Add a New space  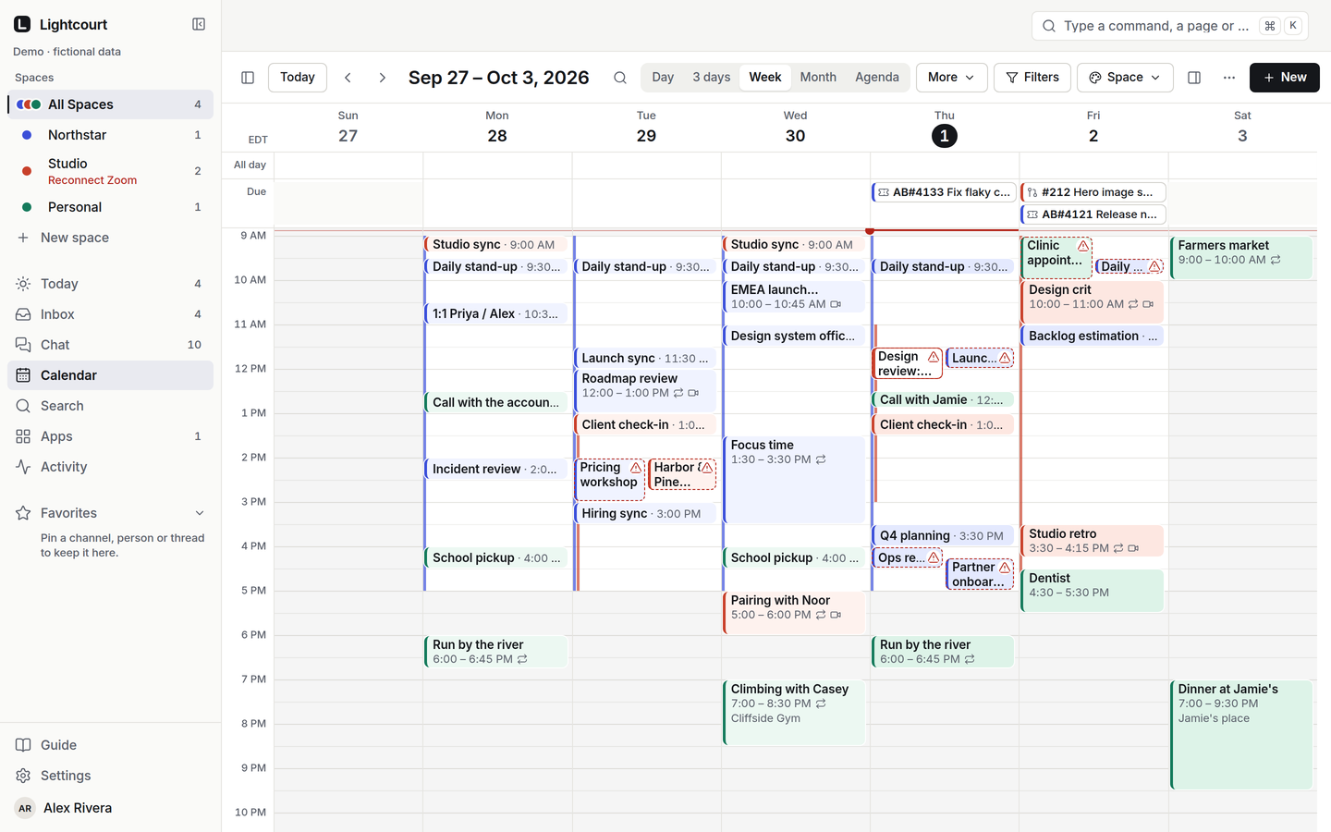(x=110, y=238)
